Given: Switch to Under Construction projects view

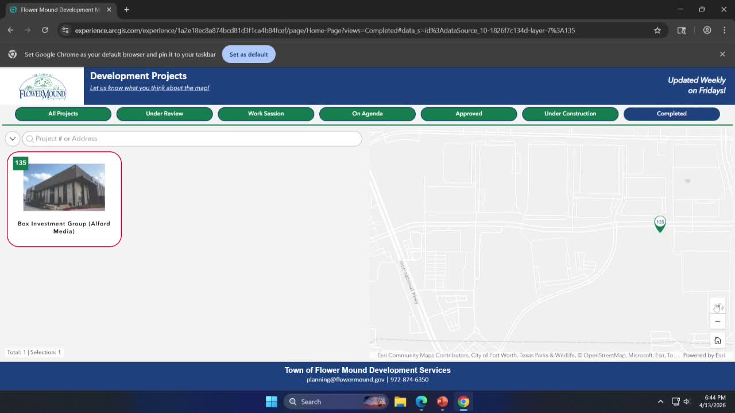Looking at the screenshot, I should (x=570, y=114).
